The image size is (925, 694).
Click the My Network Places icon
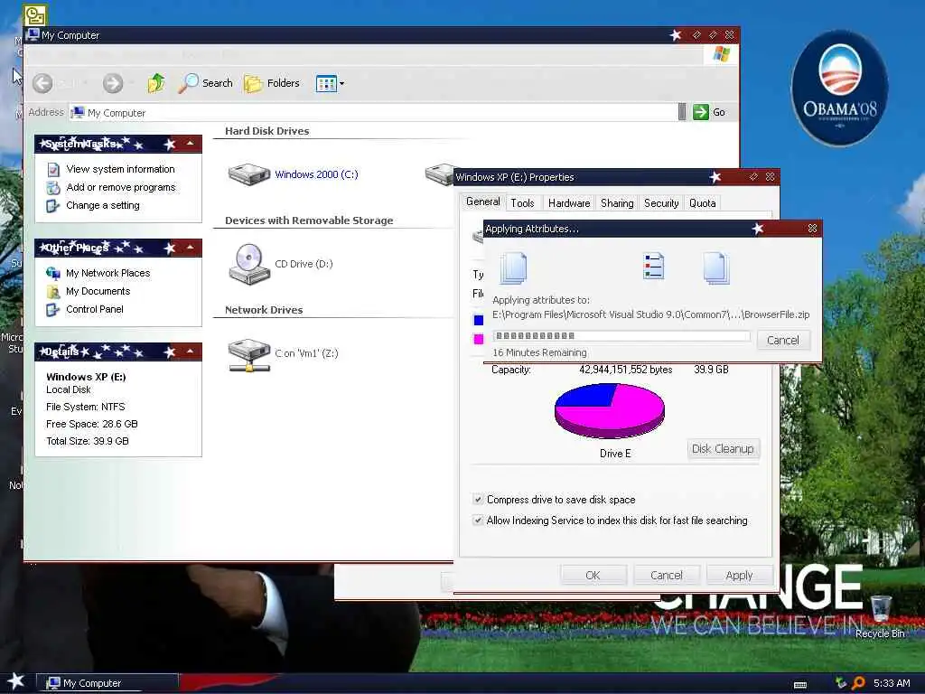click(x=53, y=273)
